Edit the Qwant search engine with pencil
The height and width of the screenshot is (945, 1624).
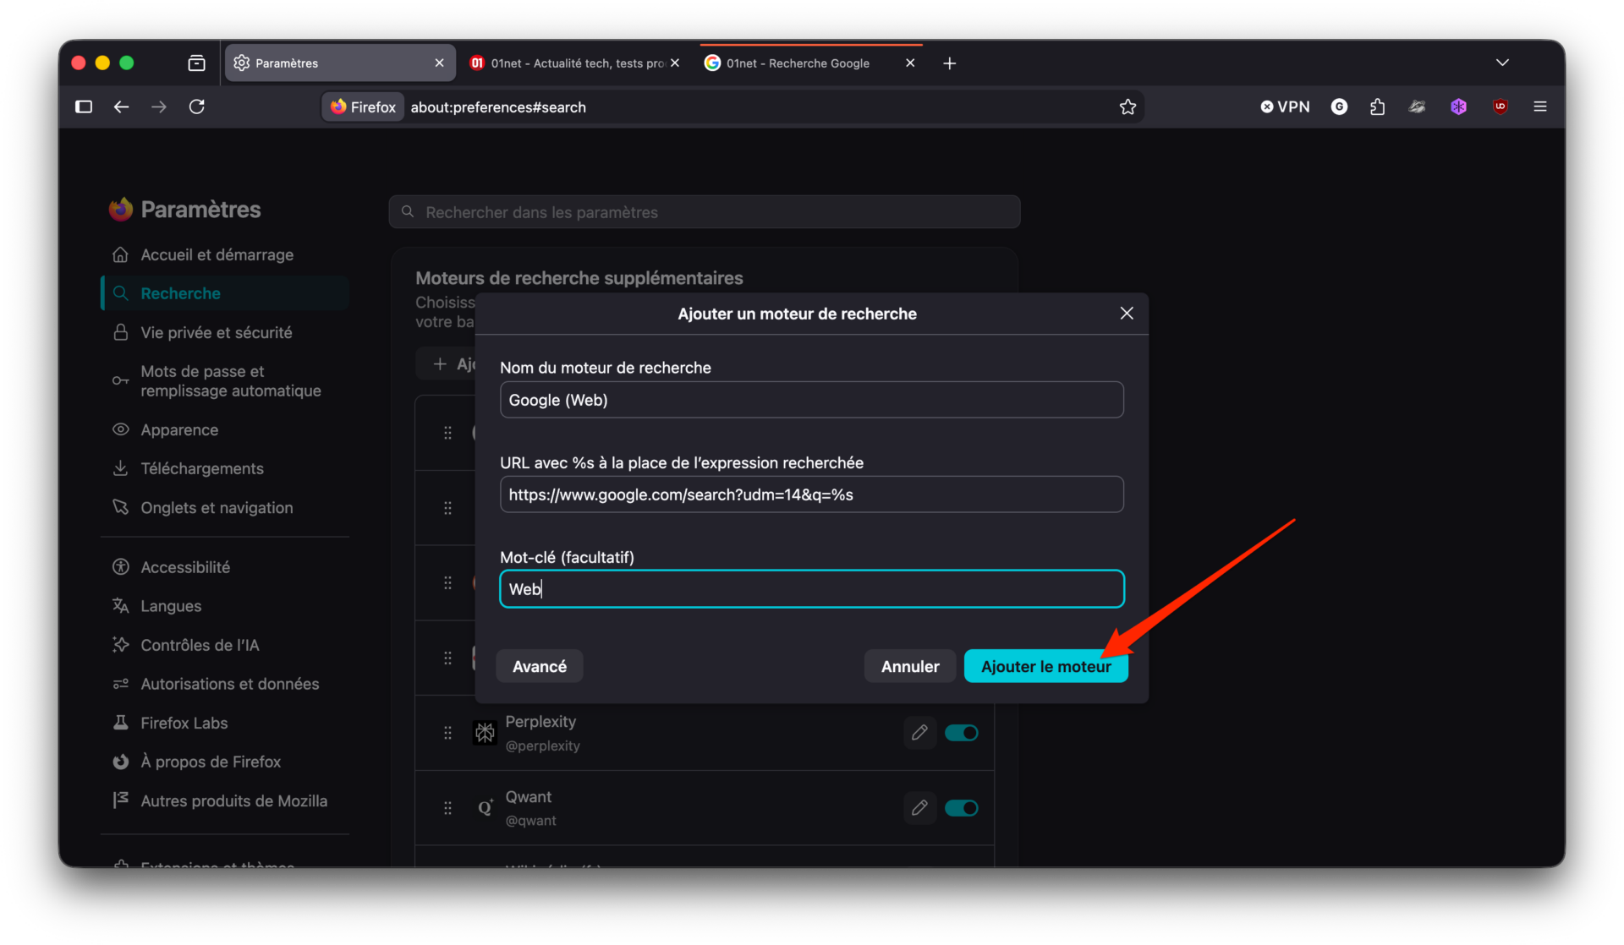919,808
